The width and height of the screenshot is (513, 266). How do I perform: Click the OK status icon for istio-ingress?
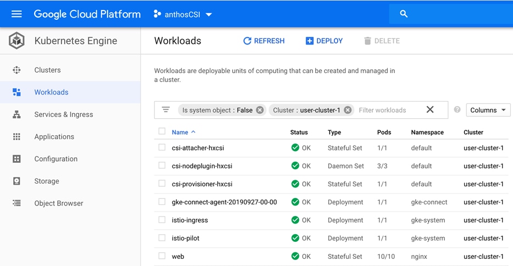(295, 220)
